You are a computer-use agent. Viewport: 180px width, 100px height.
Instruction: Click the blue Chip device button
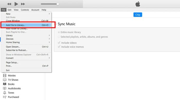click(138, 15)
